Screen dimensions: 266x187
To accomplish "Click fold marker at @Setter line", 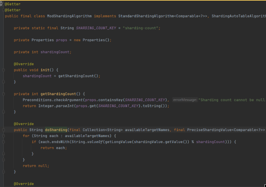I will pyautogui.click(x=2, y=10).
